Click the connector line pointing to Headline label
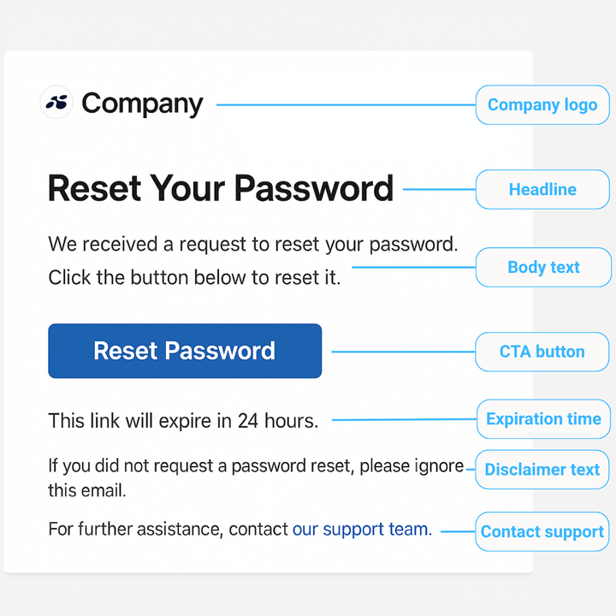The width and height of the screenshot is (616, 616). [438, 190]
